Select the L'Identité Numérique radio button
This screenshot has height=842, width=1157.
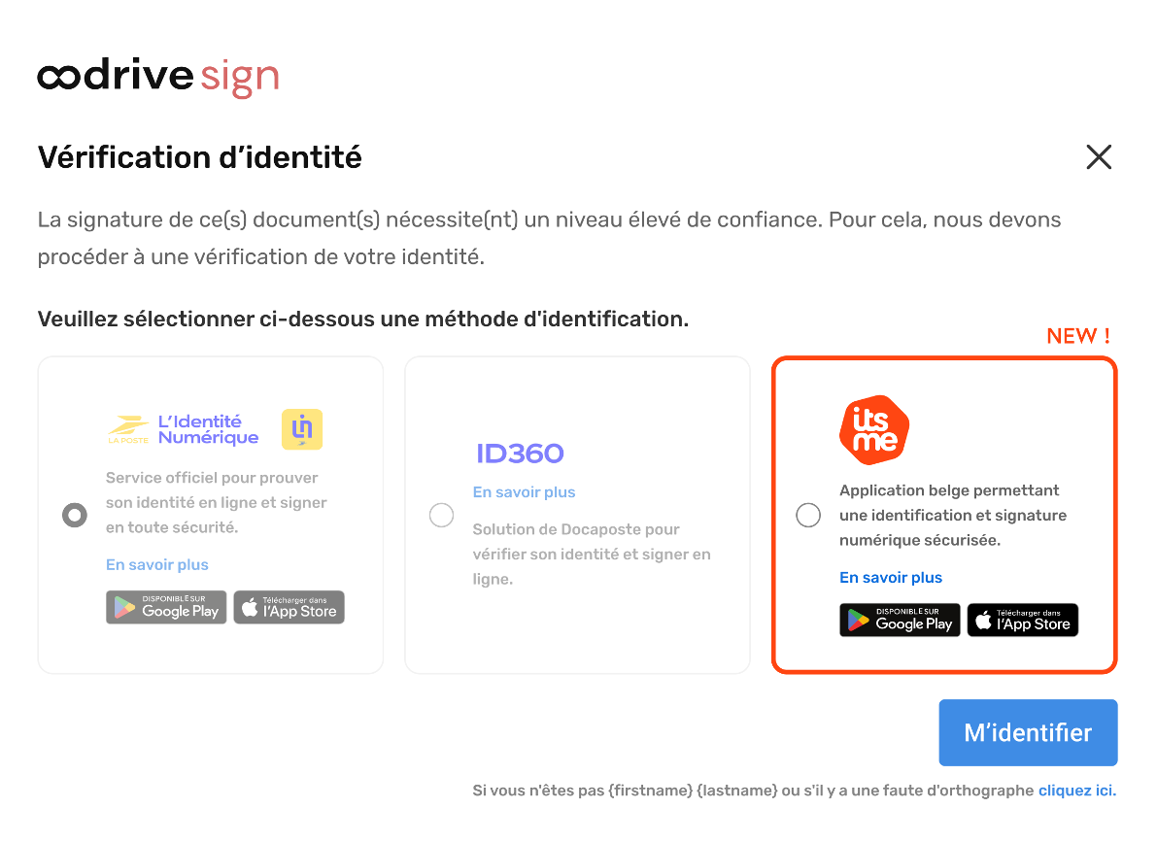[x=75, y=515]
